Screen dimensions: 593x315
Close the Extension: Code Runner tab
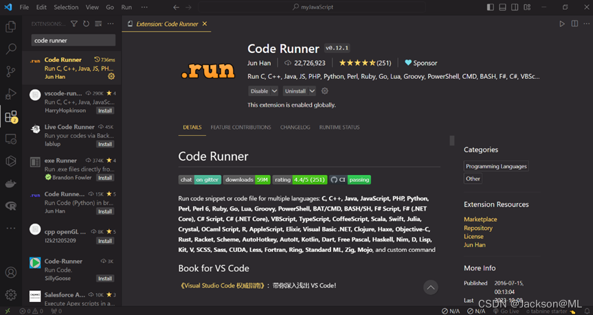point(205,24)
